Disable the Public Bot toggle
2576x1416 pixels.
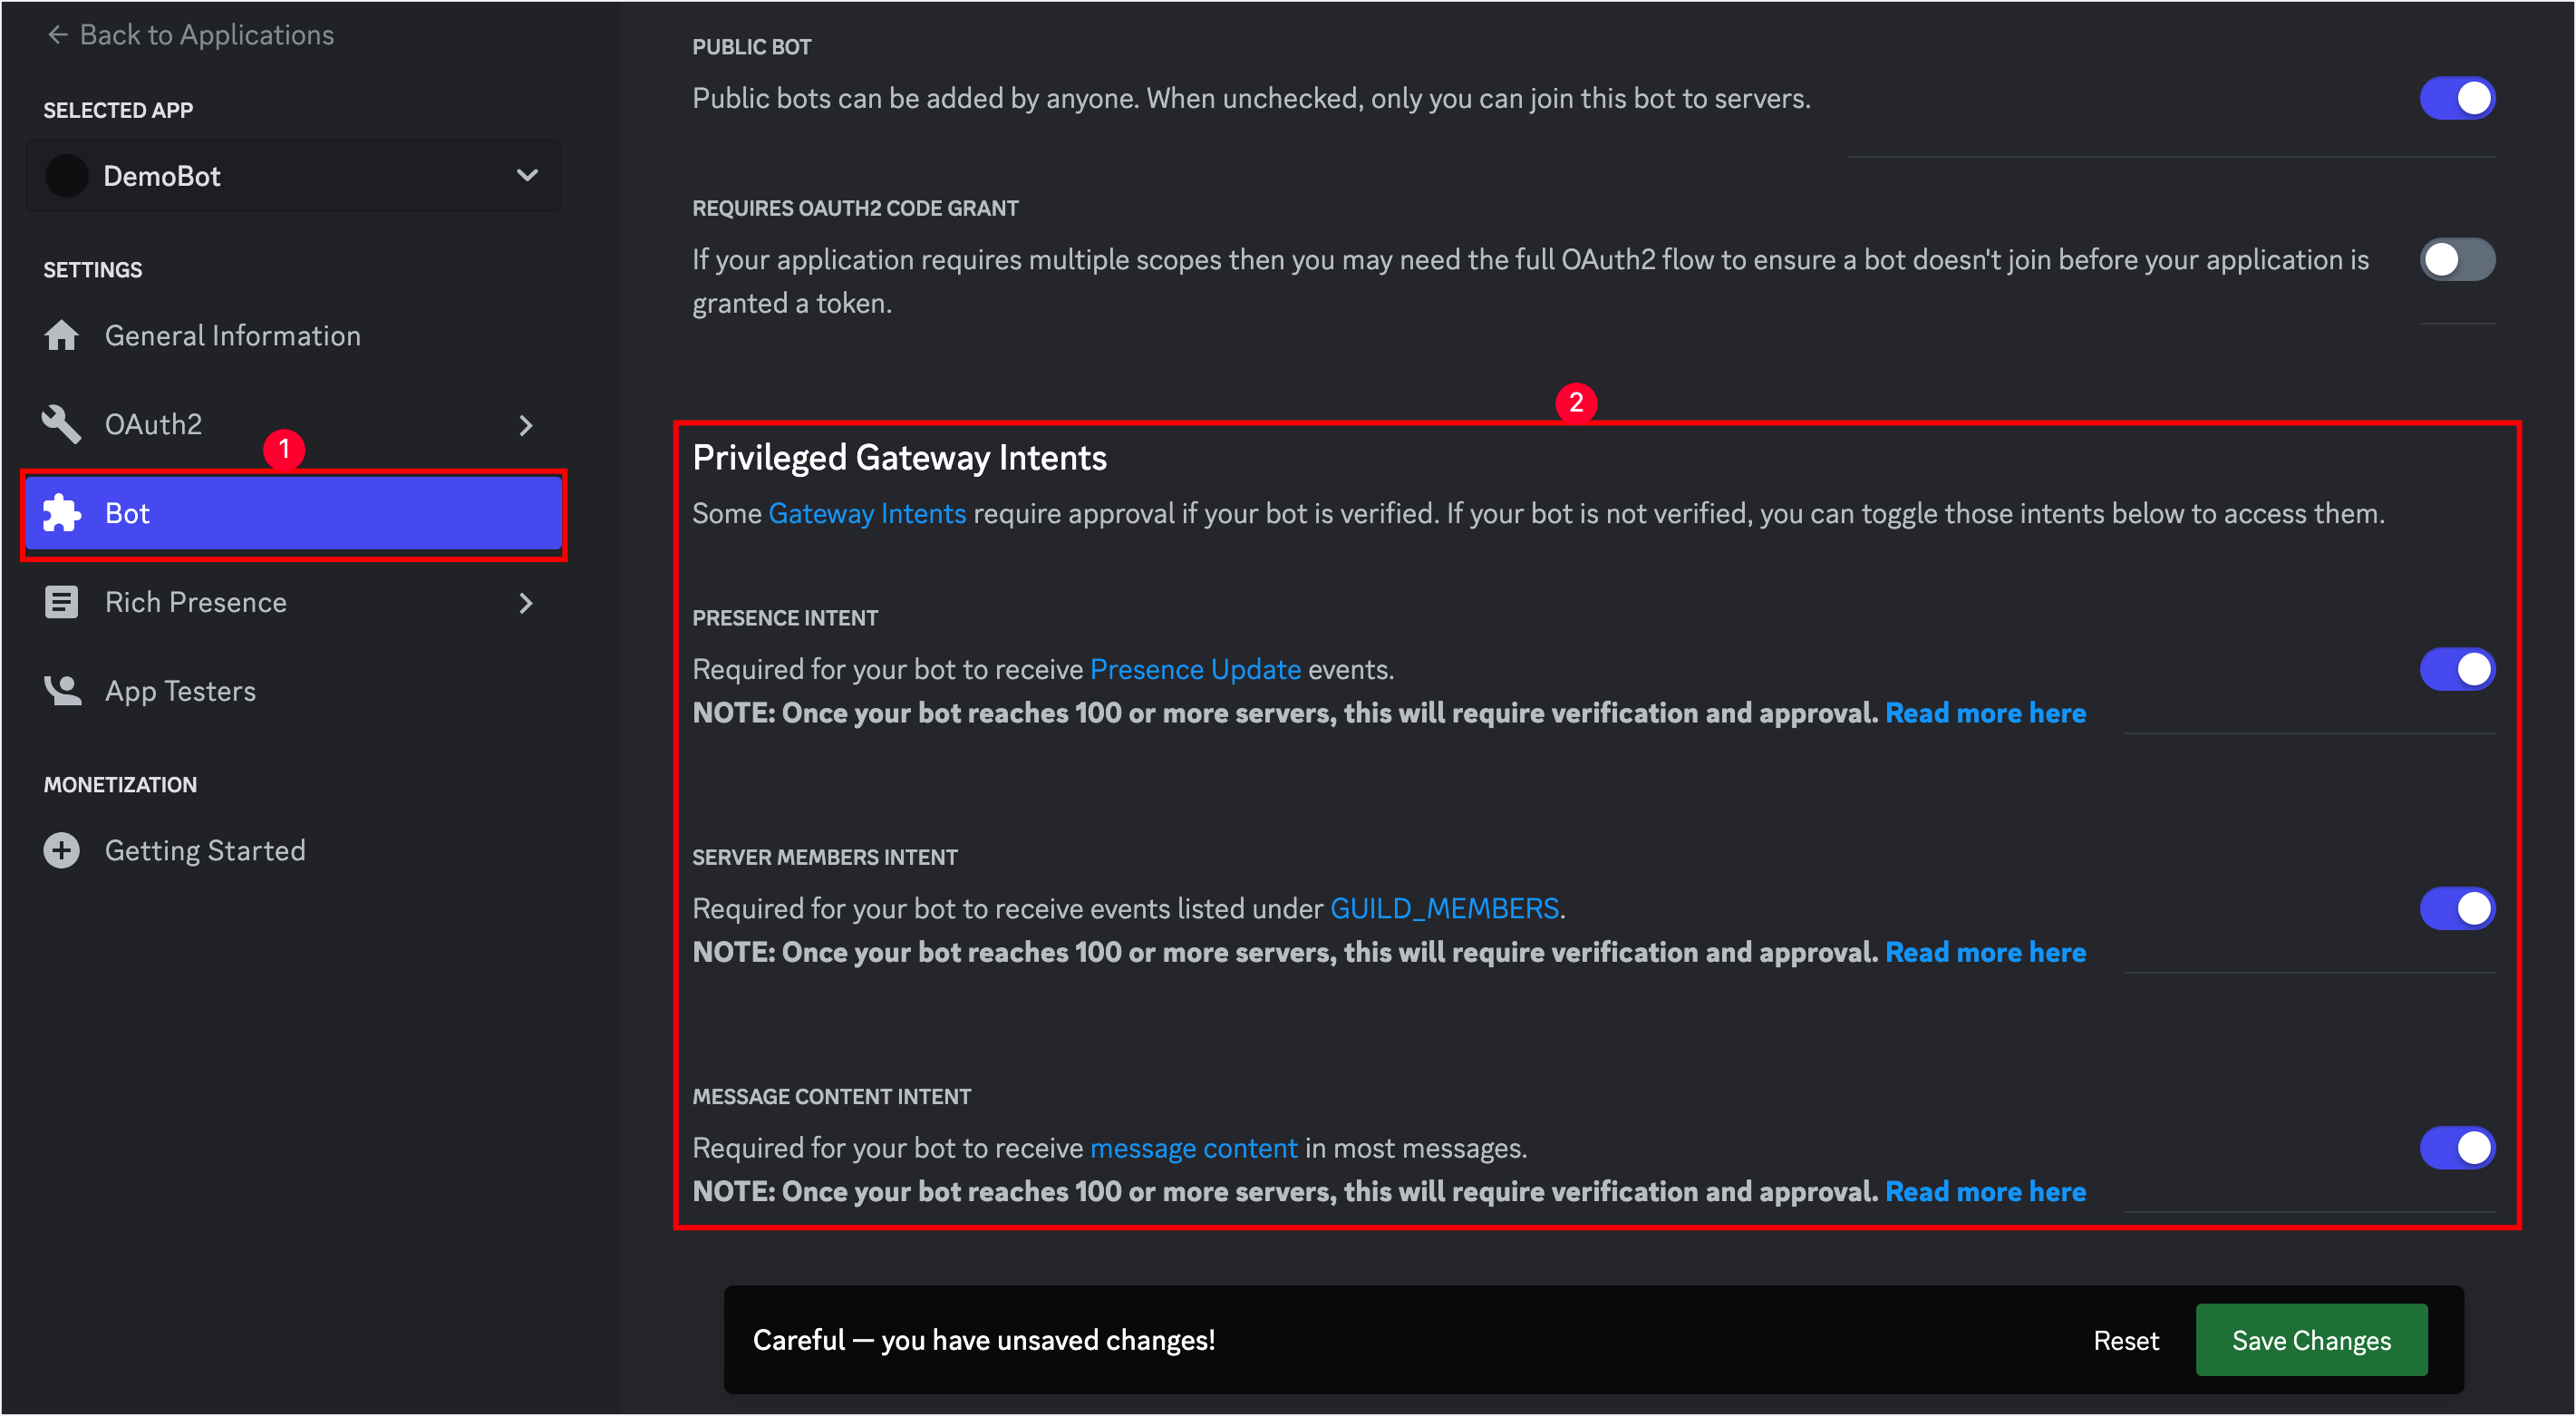click(x=2457, y=98)
